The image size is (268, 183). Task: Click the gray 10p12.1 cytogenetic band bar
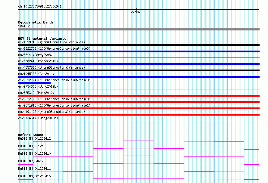pos(139,29)
